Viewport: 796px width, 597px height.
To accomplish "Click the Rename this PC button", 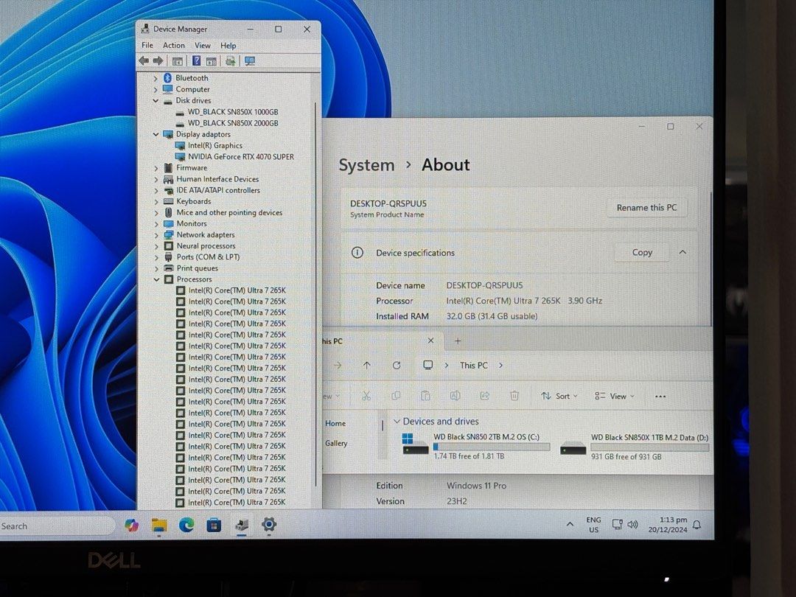I will click(x=647, y=207).
